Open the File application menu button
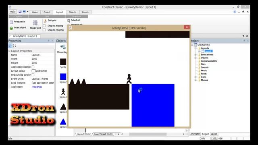This screenshot has height=145, width=258. coord(13,12)
